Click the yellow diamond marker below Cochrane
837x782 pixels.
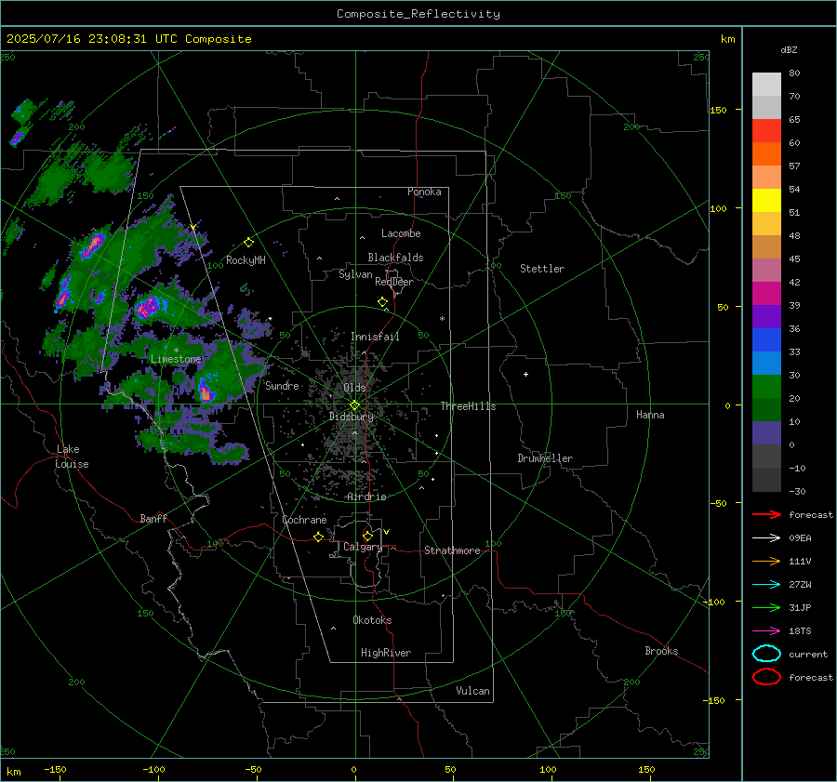pyautogui.click(x=318, y=537)
